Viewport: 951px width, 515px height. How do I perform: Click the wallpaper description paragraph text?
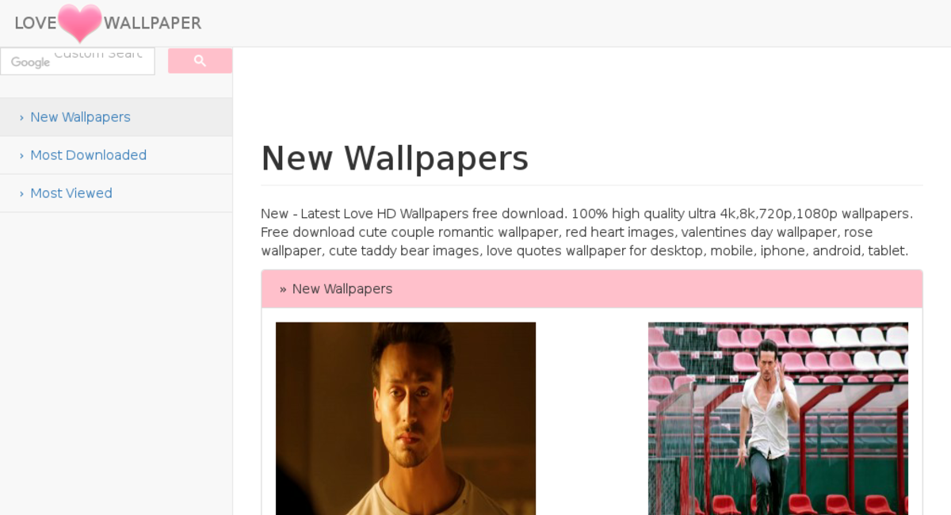[x=587, y=232]
